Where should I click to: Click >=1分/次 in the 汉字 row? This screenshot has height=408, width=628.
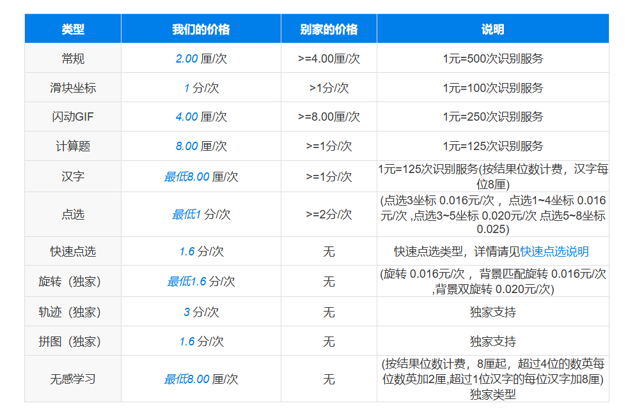click(329, 176)
